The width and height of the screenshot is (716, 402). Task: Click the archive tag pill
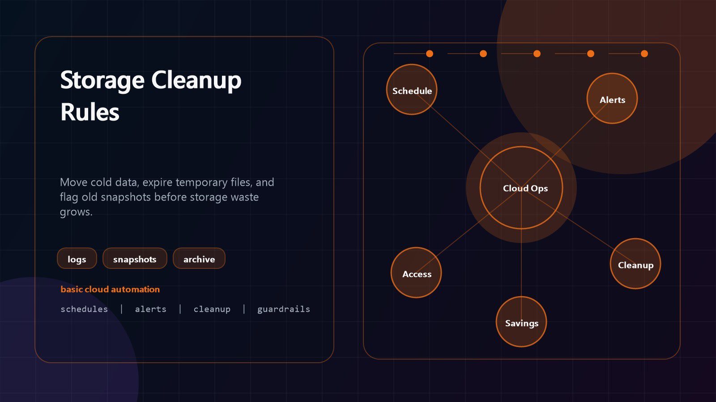199,259
